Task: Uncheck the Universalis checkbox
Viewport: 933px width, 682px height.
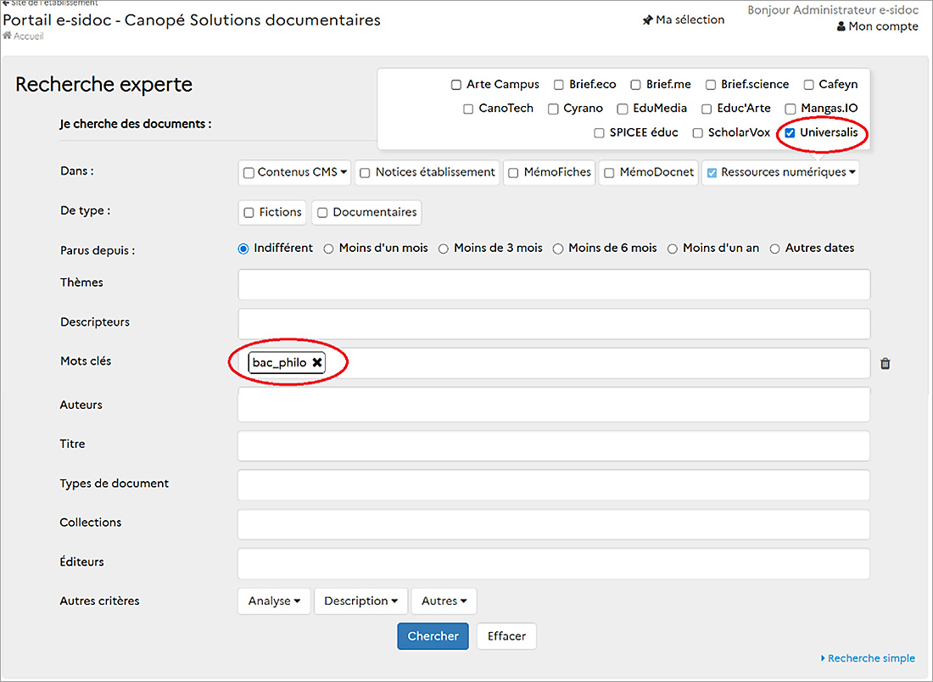Action: [790, 133]
